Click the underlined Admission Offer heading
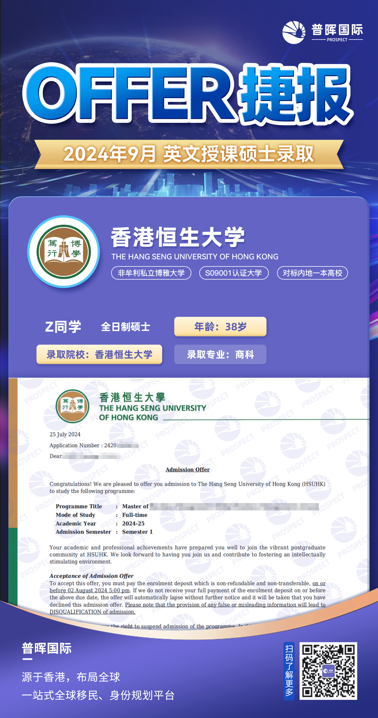 (x=188, y=470)
